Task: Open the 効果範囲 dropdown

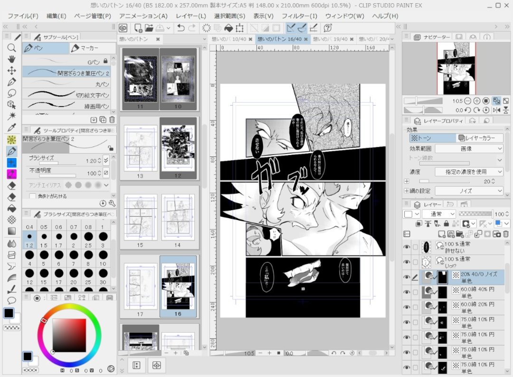Action: point(469,149)
